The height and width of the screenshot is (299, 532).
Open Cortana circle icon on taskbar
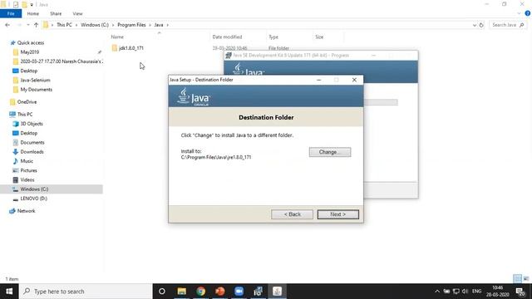pyautogui.click(x=162, y=292)
